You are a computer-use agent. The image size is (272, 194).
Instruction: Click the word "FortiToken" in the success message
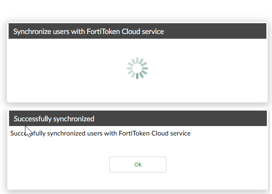(x=134, y=133)
